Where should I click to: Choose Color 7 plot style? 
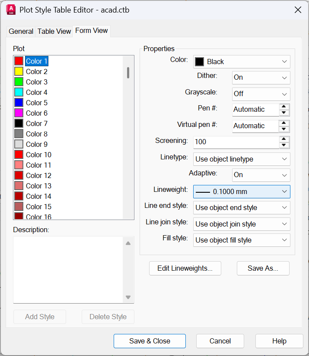[x=36, y=123]
